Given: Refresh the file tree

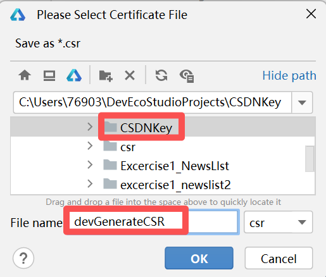Looking at the screenshot, I should [161, 75].
